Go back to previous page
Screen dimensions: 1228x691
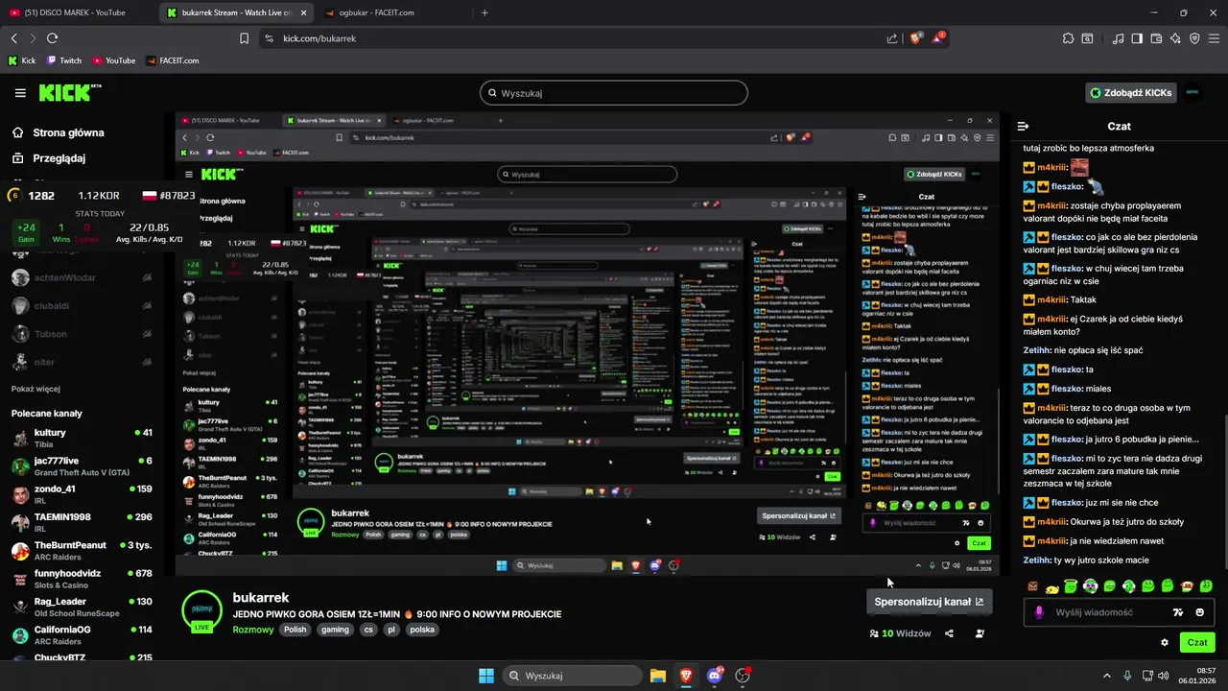(x=13, y=38)
